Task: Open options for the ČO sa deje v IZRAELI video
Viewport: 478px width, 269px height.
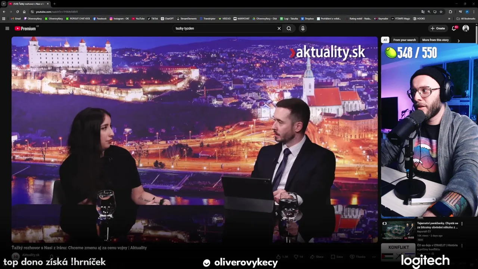Action: point(462,246)
